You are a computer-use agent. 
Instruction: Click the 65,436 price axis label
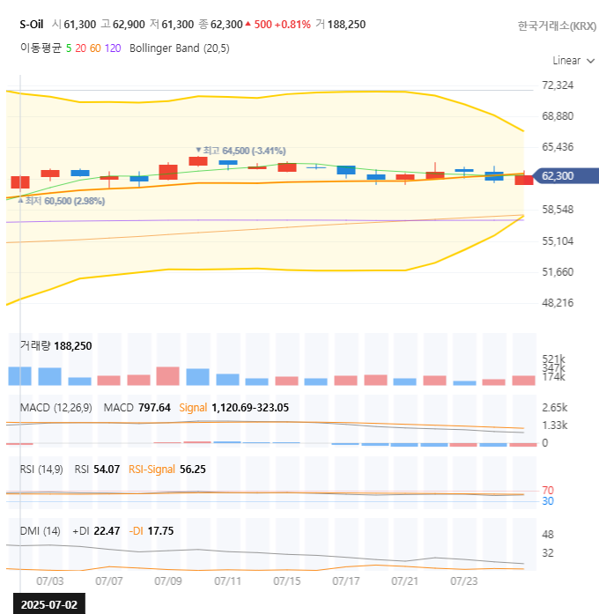[558, 147]
